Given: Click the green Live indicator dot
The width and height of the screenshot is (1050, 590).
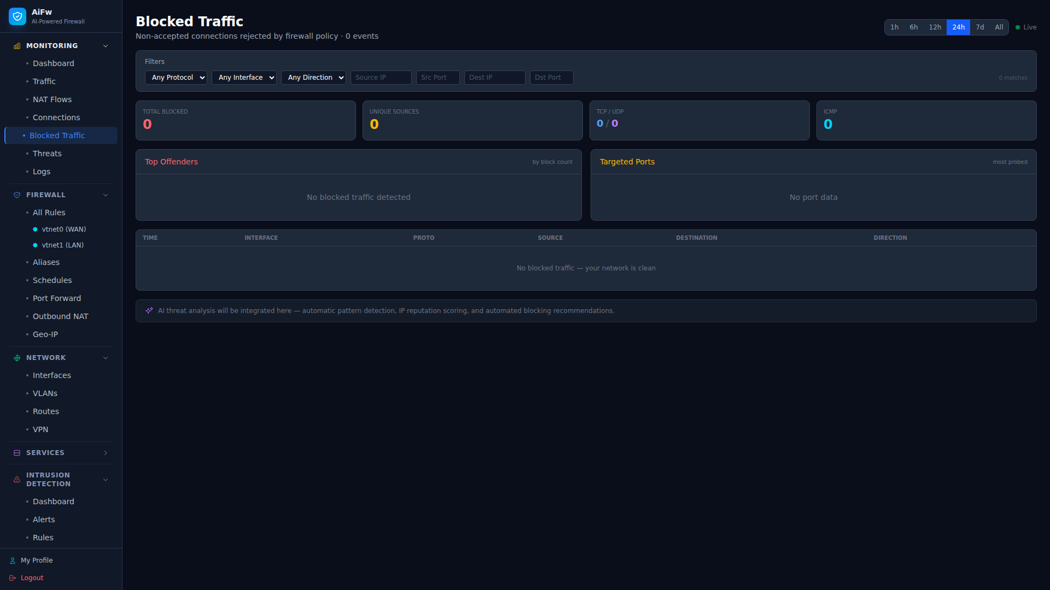Looking at the screenshot, I should click(1018, 27).
